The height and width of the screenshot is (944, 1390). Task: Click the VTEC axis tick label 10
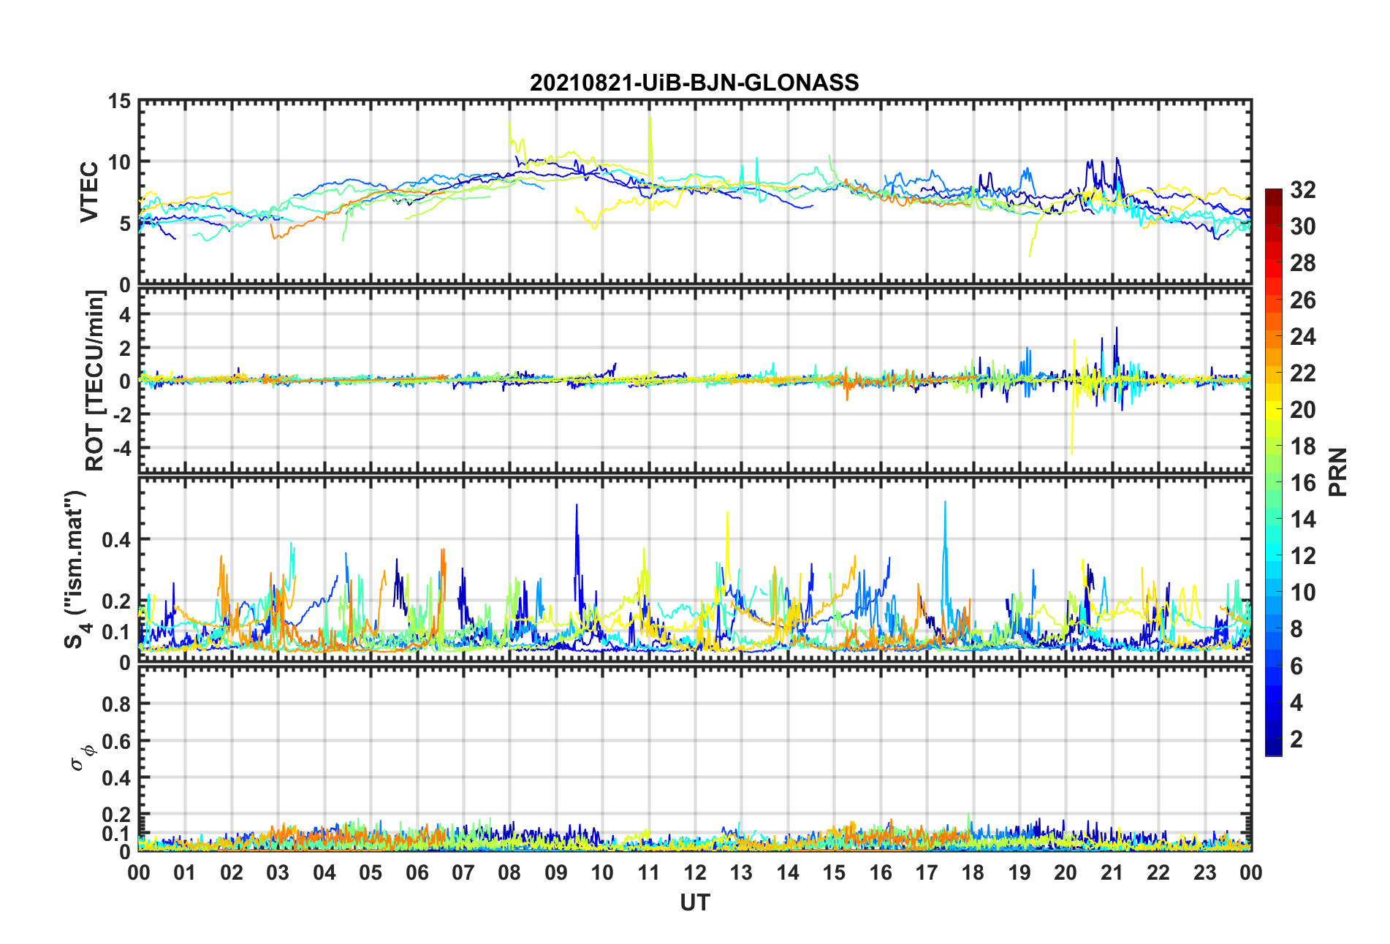tap(119, 162)
